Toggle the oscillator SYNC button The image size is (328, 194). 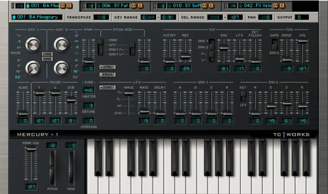(47, 54)
